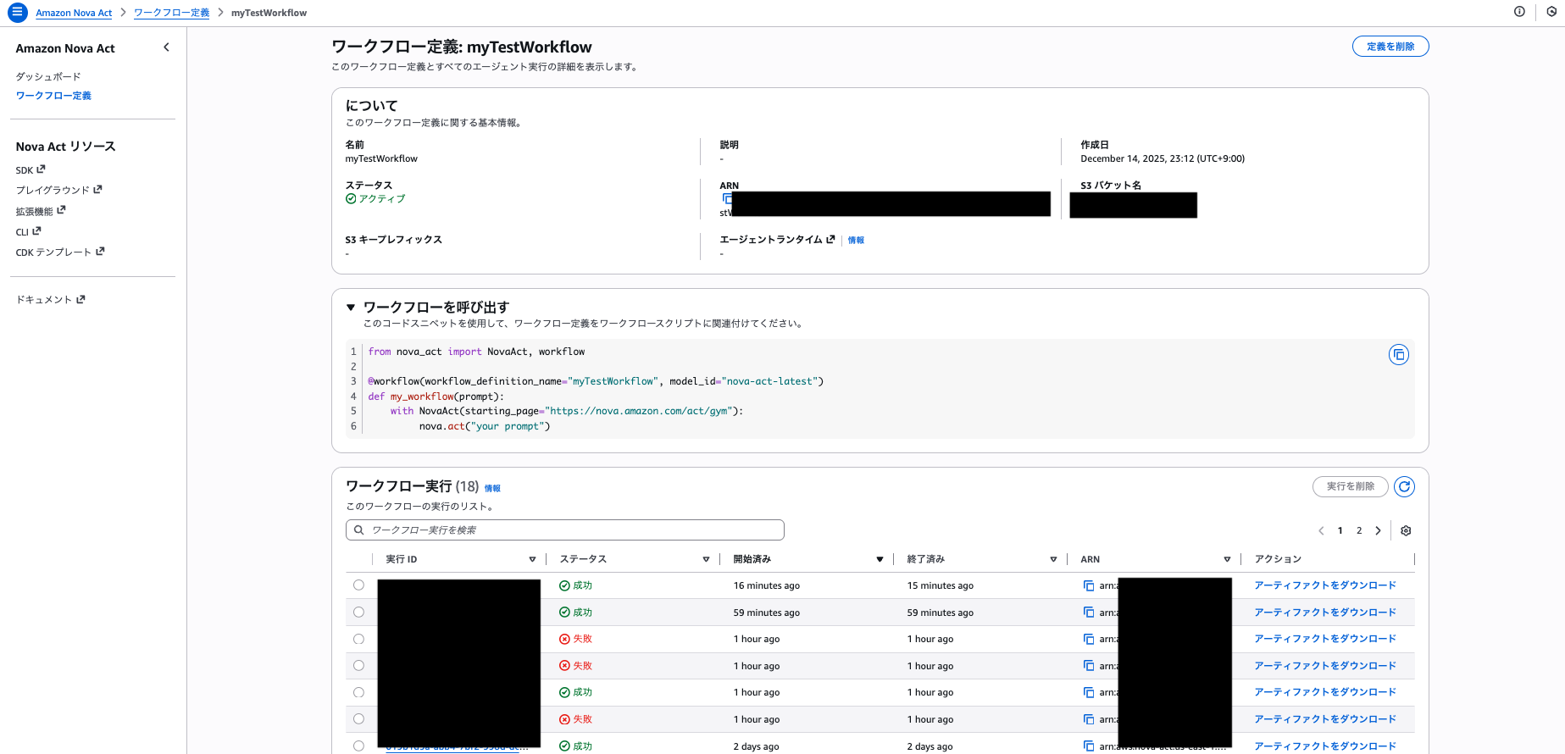Viewport: 1565px width, 754px height.
Task: Select the 2 days ago execution row
Action: [x=358, y=746]
